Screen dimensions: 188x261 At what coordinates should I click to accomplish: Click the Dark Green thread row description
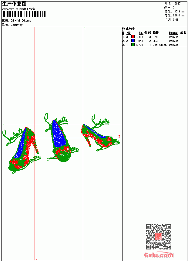click(x=159, y=45)
